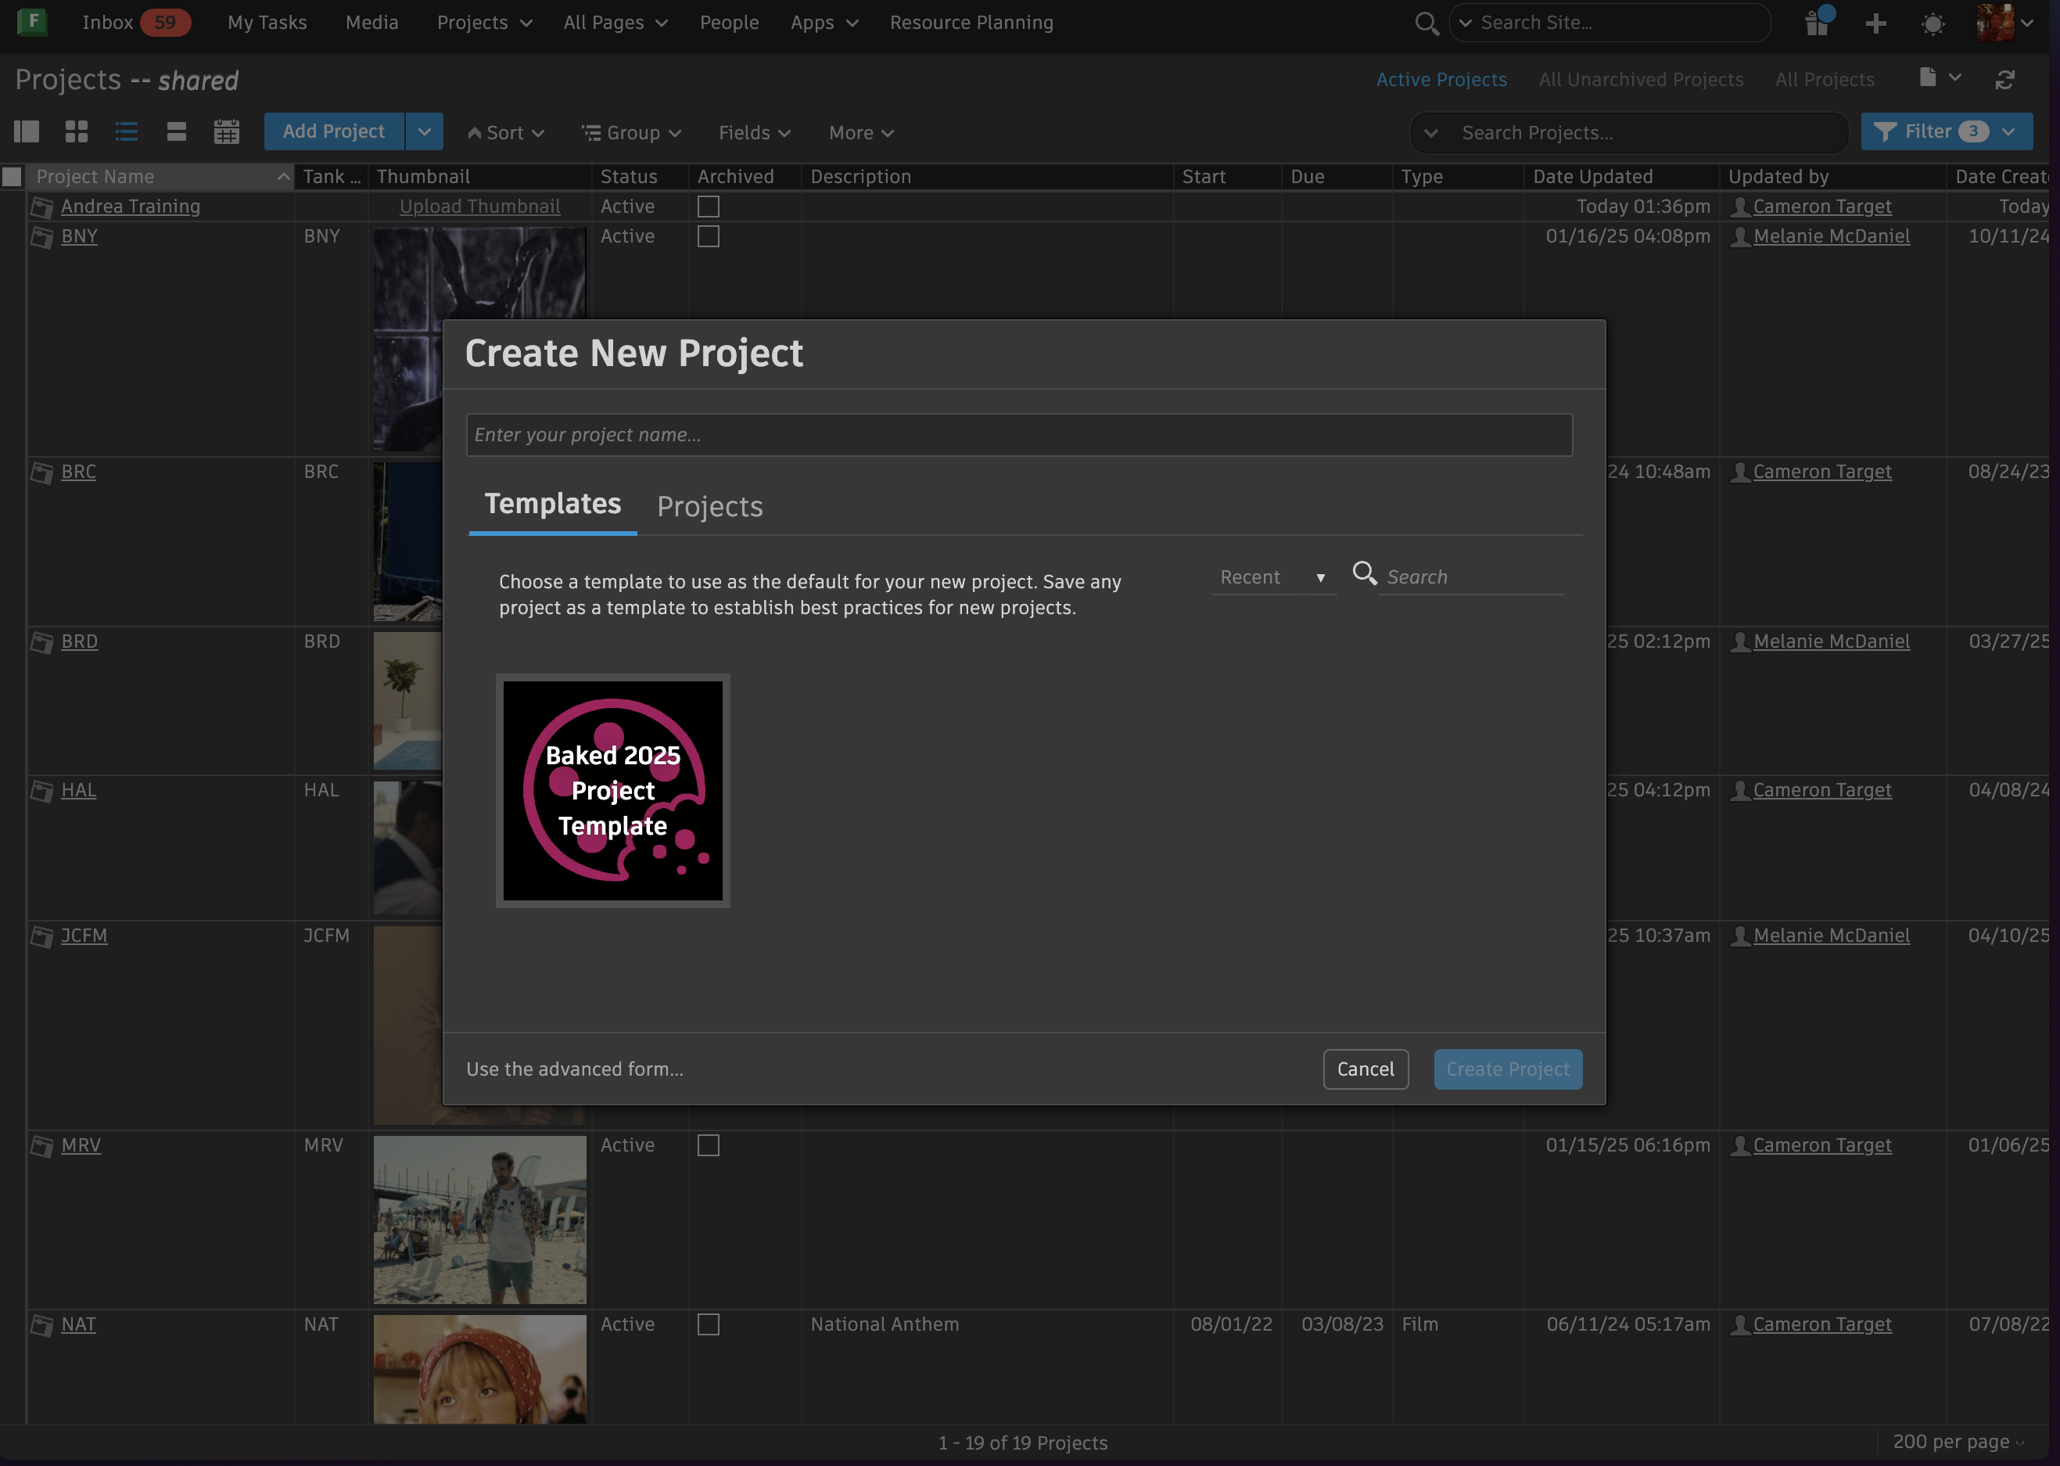Tick the Archived checkbox for NAT

tap(709, 1324)
